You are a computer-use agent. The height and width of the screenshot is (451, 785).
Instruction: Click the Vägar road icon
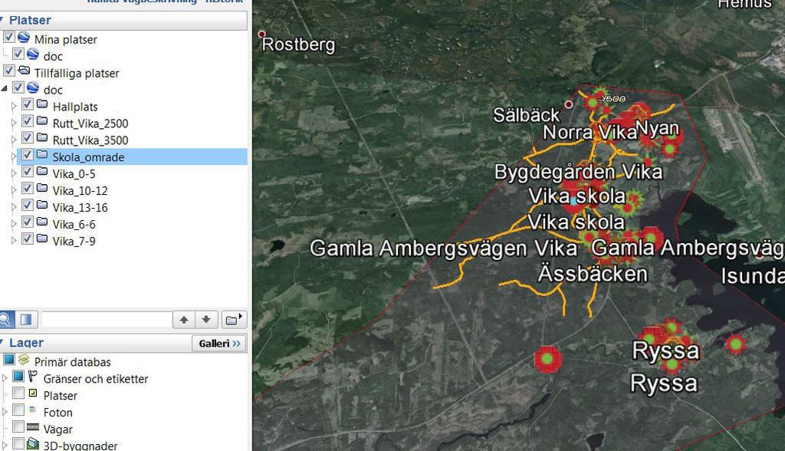(x=32, y=427)
